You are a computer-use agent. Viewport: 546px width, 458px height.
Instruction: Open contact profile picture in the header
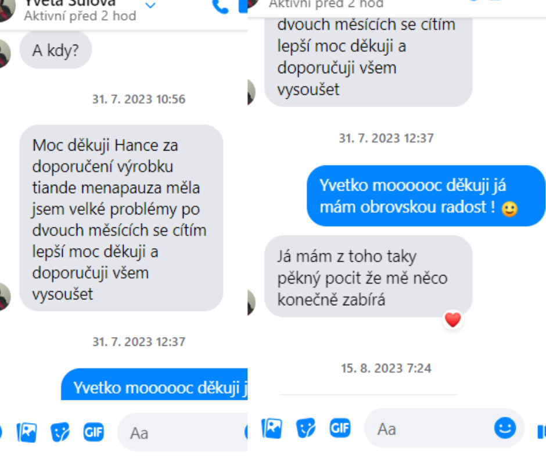pyautogui.click(x=7, y=10)
